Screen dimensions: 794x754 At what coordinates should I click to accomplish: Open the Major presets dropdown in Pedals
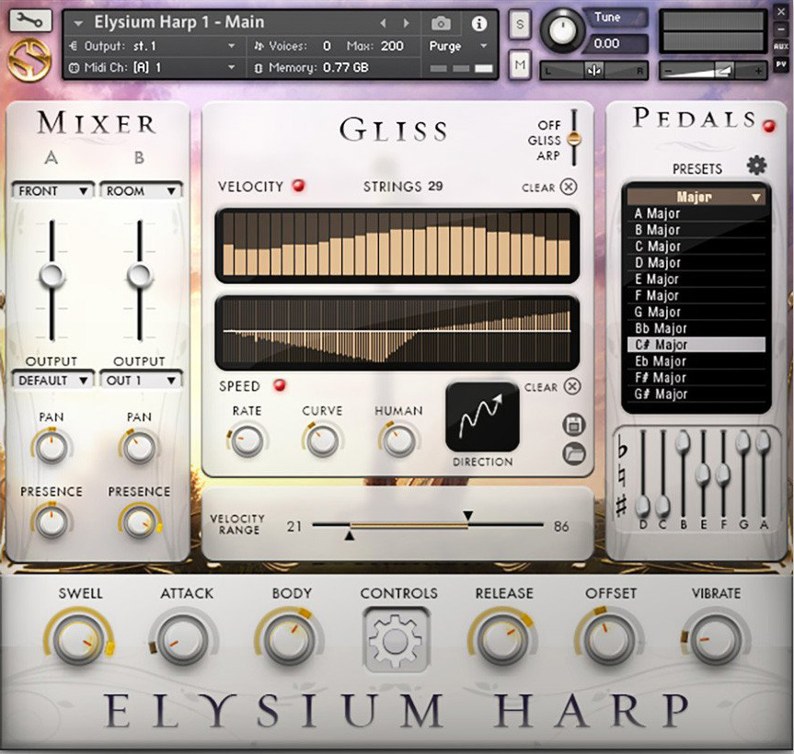point(696,195)
